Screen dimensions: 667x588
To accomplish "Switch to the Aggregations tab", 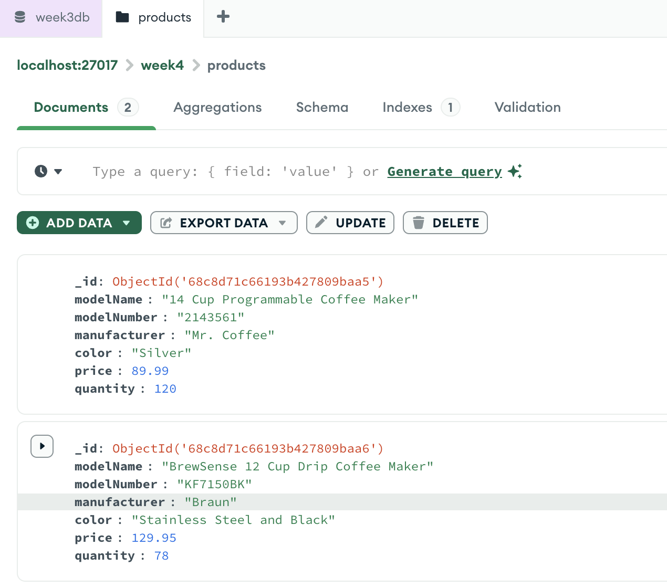I will (x=217, y=108).
